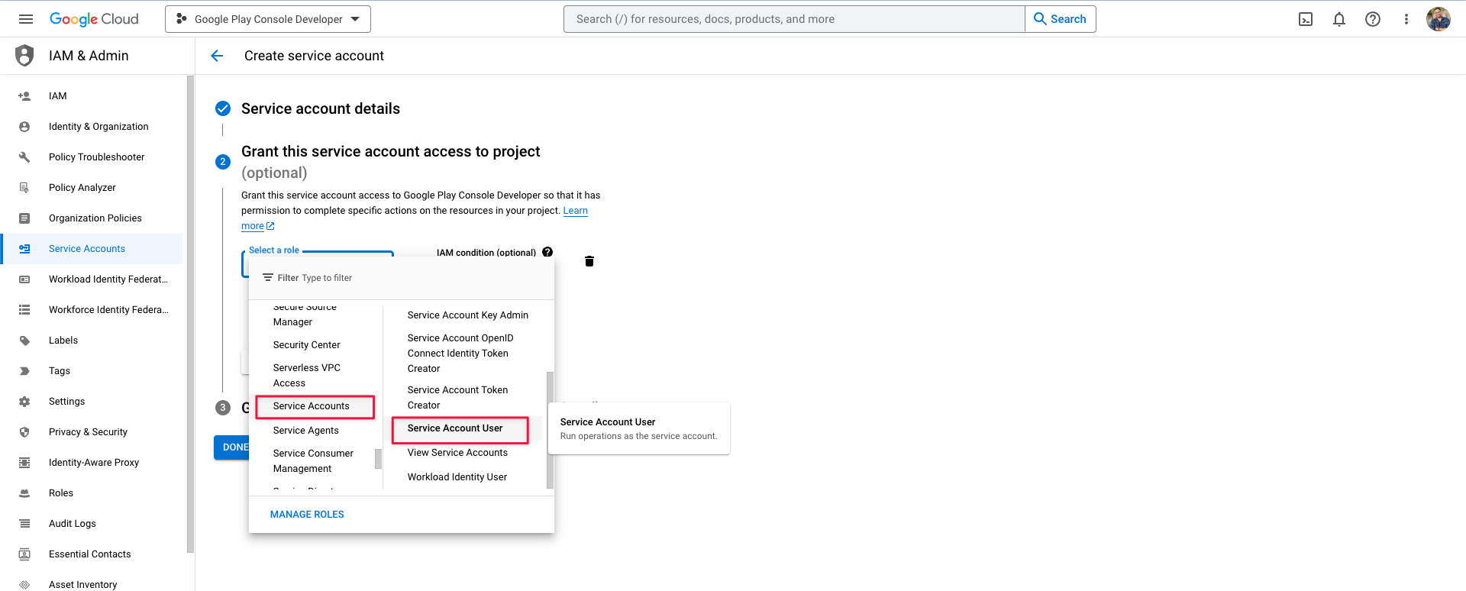Click the Google Cloud logo
Viewport: 1466px width, 591px height.
(x=94, y=19)
